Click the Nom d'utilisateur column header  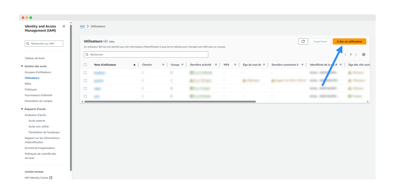105,65
